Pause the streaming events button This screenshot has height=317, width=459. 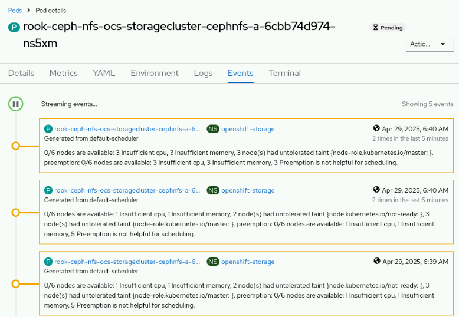point(16,104)
